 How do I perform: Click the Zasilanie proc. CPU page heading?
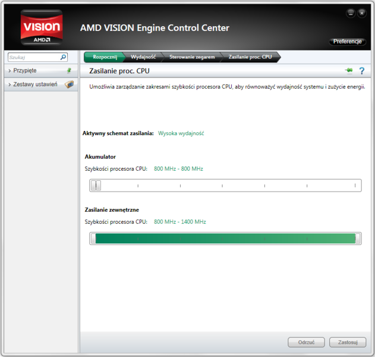(119, 71)
